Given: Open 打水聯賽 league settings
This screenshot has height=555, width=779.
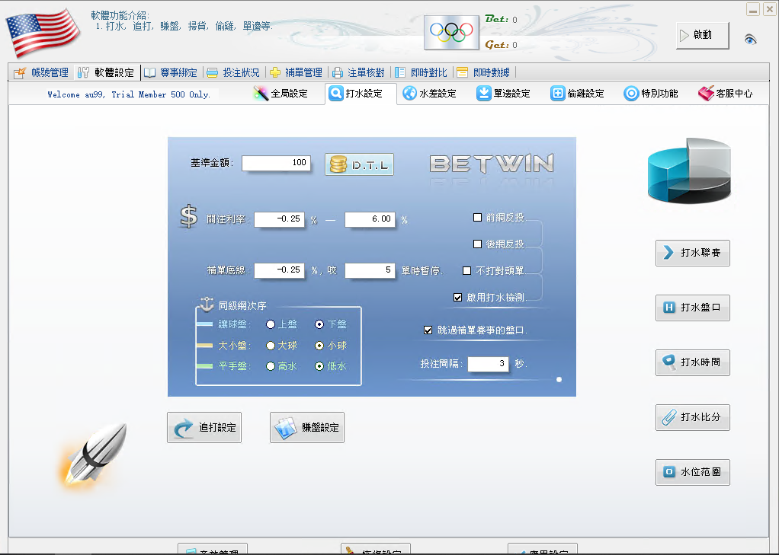Looking at the screenshot, I should click(x=692, y=253).
